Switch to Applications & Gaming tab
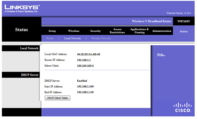This screenshot has width=197, height=119. pos(139,31)
